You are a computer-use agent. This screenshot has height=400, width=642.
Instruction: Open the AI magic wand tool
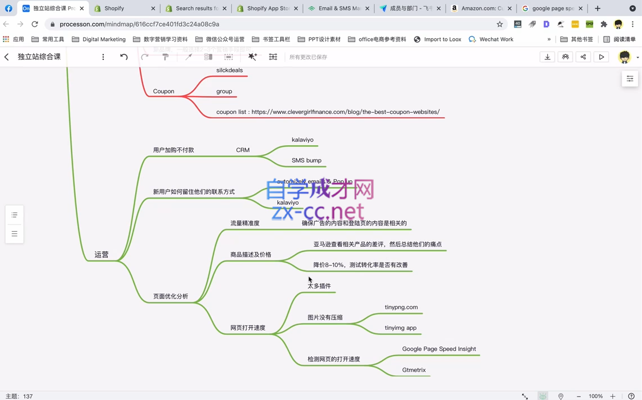pos(252,57)
